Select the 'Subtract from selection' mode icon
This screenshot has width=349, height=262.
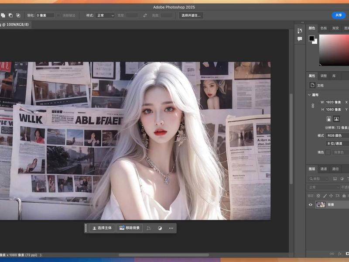pos(10,15)
